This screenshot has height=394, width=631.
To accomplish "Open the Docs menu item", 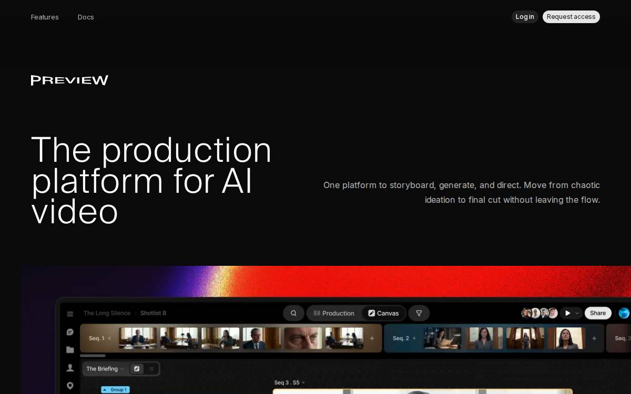I will [86, 17].
